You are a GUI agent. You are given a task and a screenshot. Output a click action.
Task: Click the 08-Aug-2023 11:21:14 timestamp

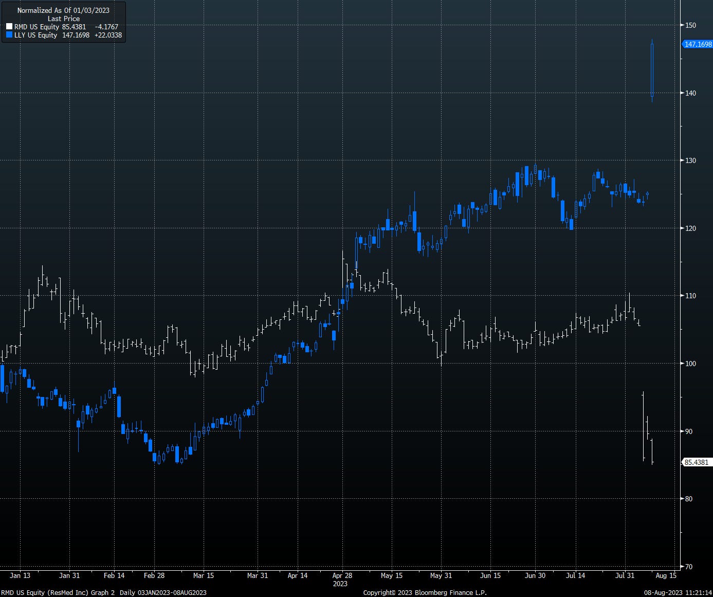point(678,592)
